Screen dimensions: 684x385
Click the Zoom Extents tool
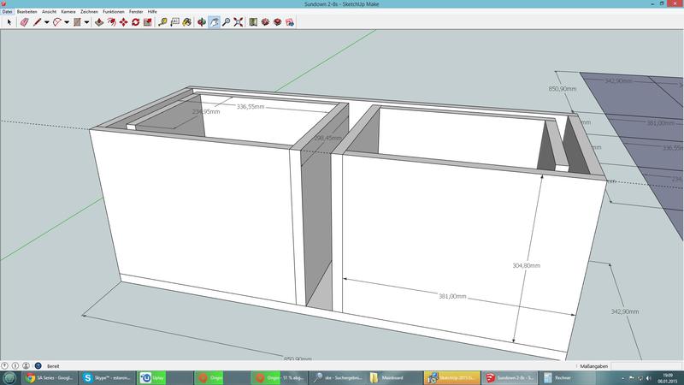[239, 22]
